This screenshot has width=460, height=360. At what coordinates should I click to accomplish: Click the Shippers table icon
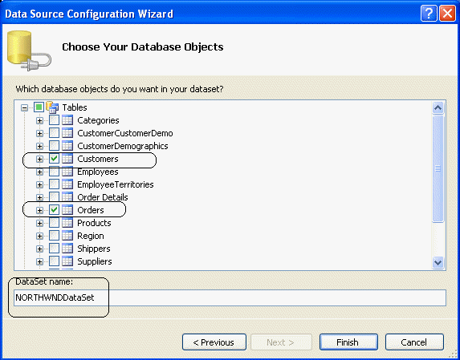click(x=67, y=249)
